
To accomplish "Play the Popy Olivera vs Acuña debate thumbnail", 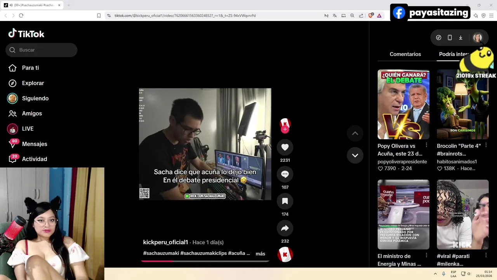I will (x=403, y=105).
